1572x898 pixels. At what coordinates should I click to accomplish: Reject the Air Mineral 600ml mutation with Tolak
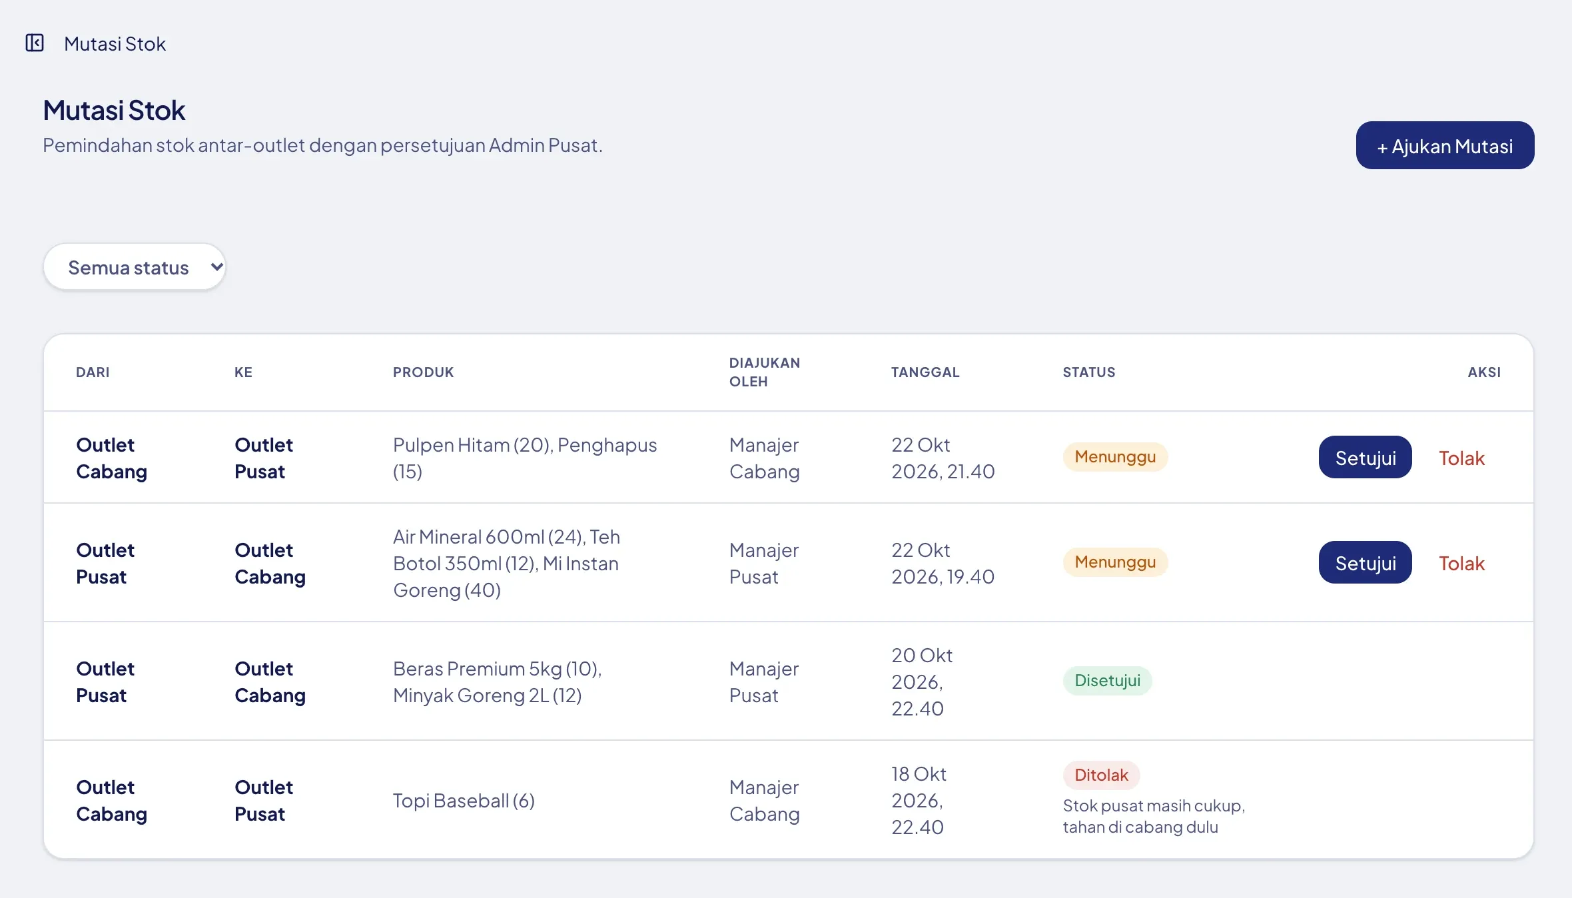click(x=1461, y=563)
